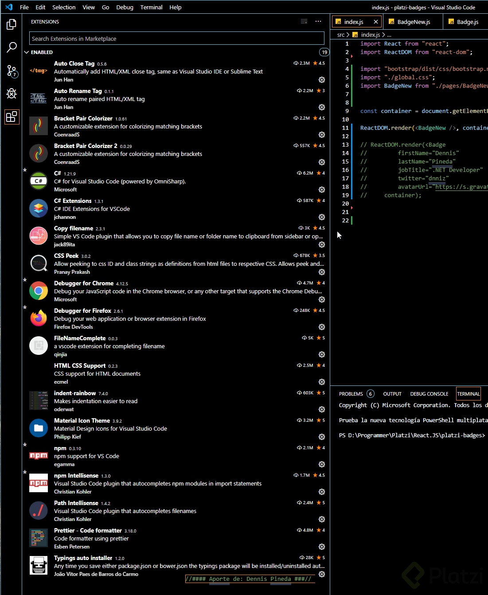This screenshot has height=595, width=488.
Task: Open manage gear for Auto Rename Tag
Action: [322, 107]
